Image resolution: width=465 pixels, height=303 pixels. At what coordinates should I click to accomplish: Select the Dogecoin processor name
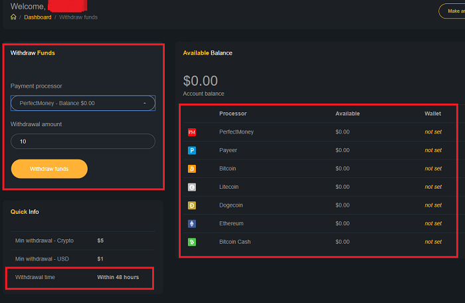[231, 205]
